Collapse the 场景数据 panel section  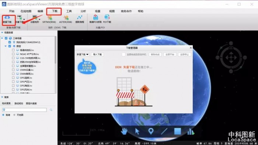click(x=2, y=32)
